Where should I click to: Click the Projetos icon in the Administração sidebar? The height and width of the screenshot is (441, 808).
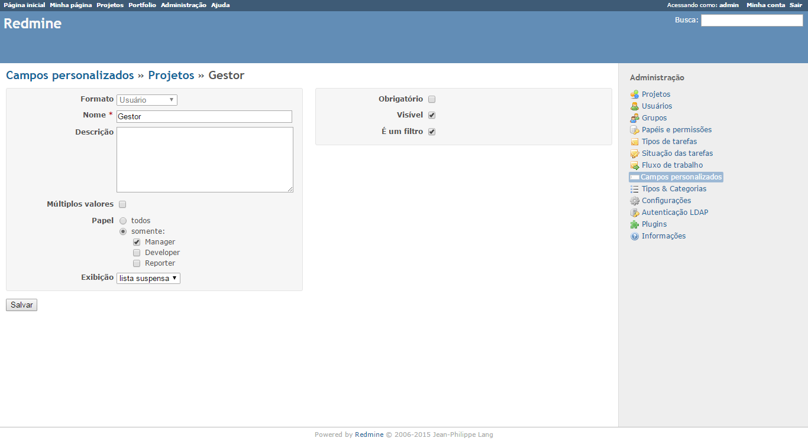635,94
